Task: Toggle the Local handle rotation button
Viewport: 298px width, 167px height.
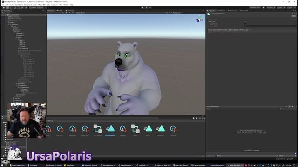Action: [41, 8]
